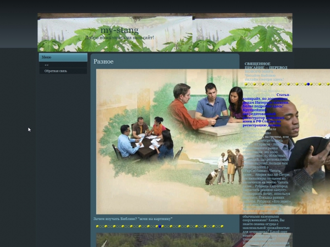330x247 pixels.
Task: Open Обратная связь menu item
Action: click(x=63, y=71)
